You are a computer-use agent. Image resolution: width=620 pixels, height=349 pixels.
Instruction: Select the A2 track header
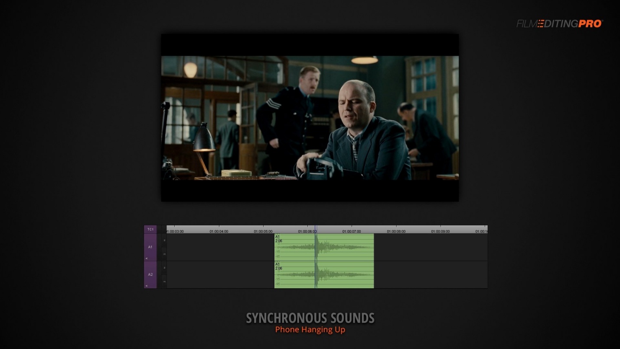(150, 274)
